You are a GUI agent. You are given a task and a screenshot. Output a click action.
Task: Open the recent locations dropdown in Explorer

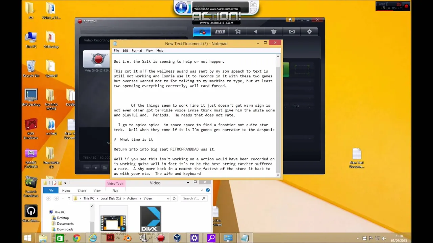coord(62,198)
